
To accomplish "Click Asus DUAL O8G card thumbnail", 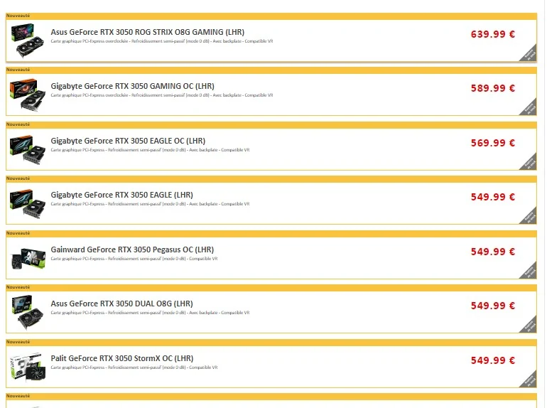I will (28, 312).
